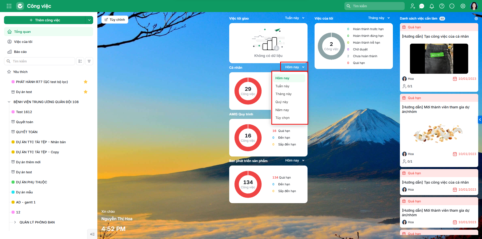The width and height of the screenshot is (482, 239).
Task: Open the notifications bell
Action: 432,6
